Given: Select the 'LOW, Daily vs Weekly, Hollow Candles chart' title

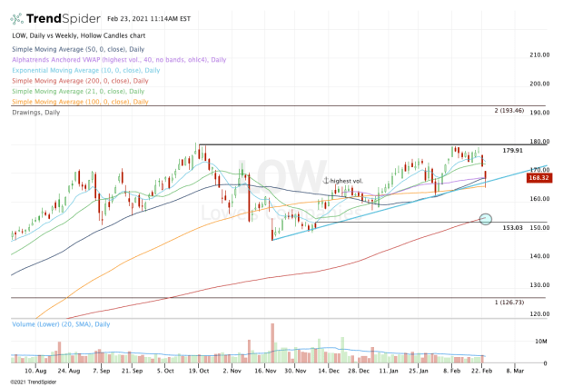Looking at the screenshot, I should 79,35.
